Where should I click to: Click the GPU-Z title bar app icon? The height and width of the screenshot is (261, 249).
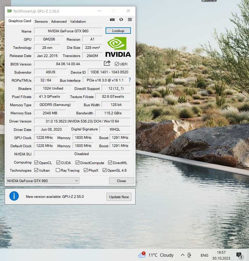click(9, 11)
